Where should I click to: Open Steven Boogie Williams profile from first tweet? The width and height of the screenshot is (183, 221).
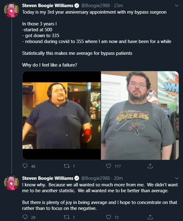click(47, 6)
